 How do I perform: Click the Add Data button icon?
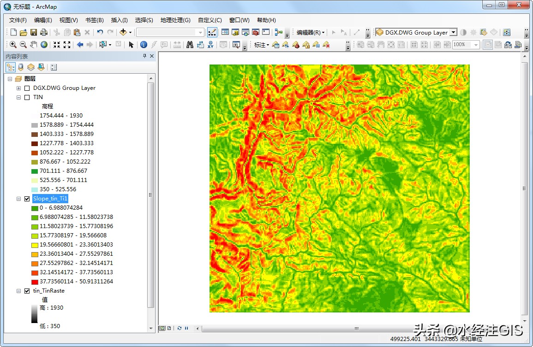123,32
